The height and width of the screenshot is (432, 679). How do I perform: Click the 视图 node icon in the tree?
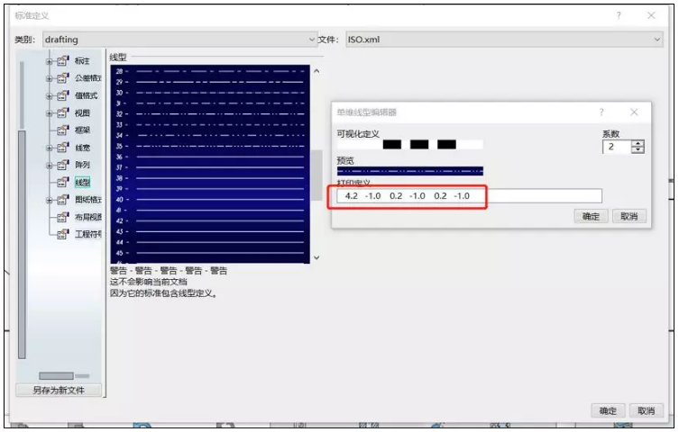pyautogui.click(x=63, y=112)
